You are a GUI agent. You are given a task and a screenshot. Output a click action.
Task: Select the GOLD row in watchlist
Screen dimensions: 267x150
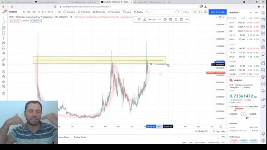pos(244,70)
